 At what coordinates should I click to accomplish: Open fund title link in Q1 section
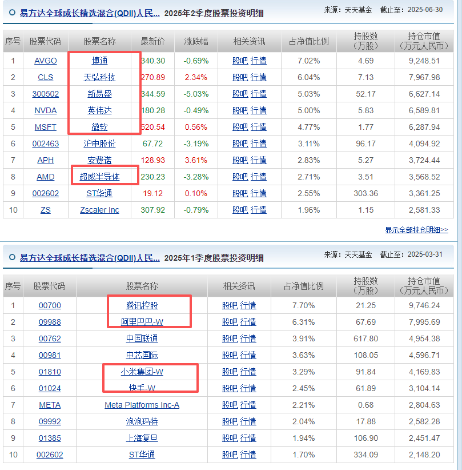[x=90, y=258]
